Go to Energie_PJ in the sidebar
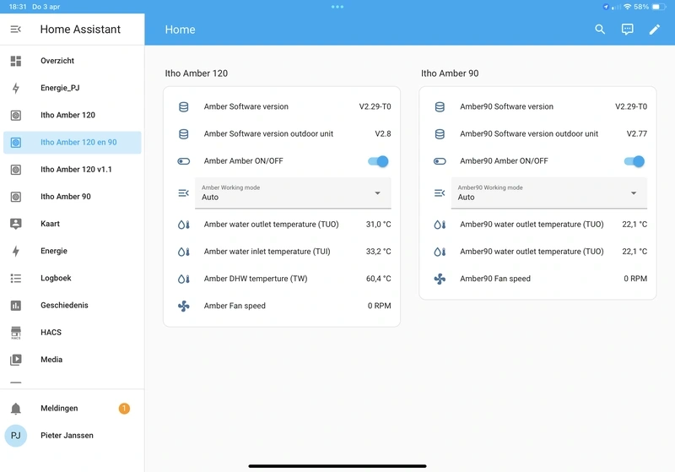This screenshot has width=675, height=472. (73, 88)
